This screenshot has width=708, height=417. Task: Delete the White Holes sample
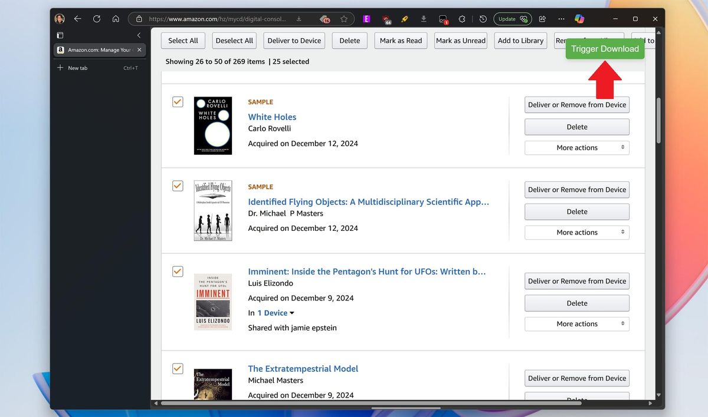point(577,127)
